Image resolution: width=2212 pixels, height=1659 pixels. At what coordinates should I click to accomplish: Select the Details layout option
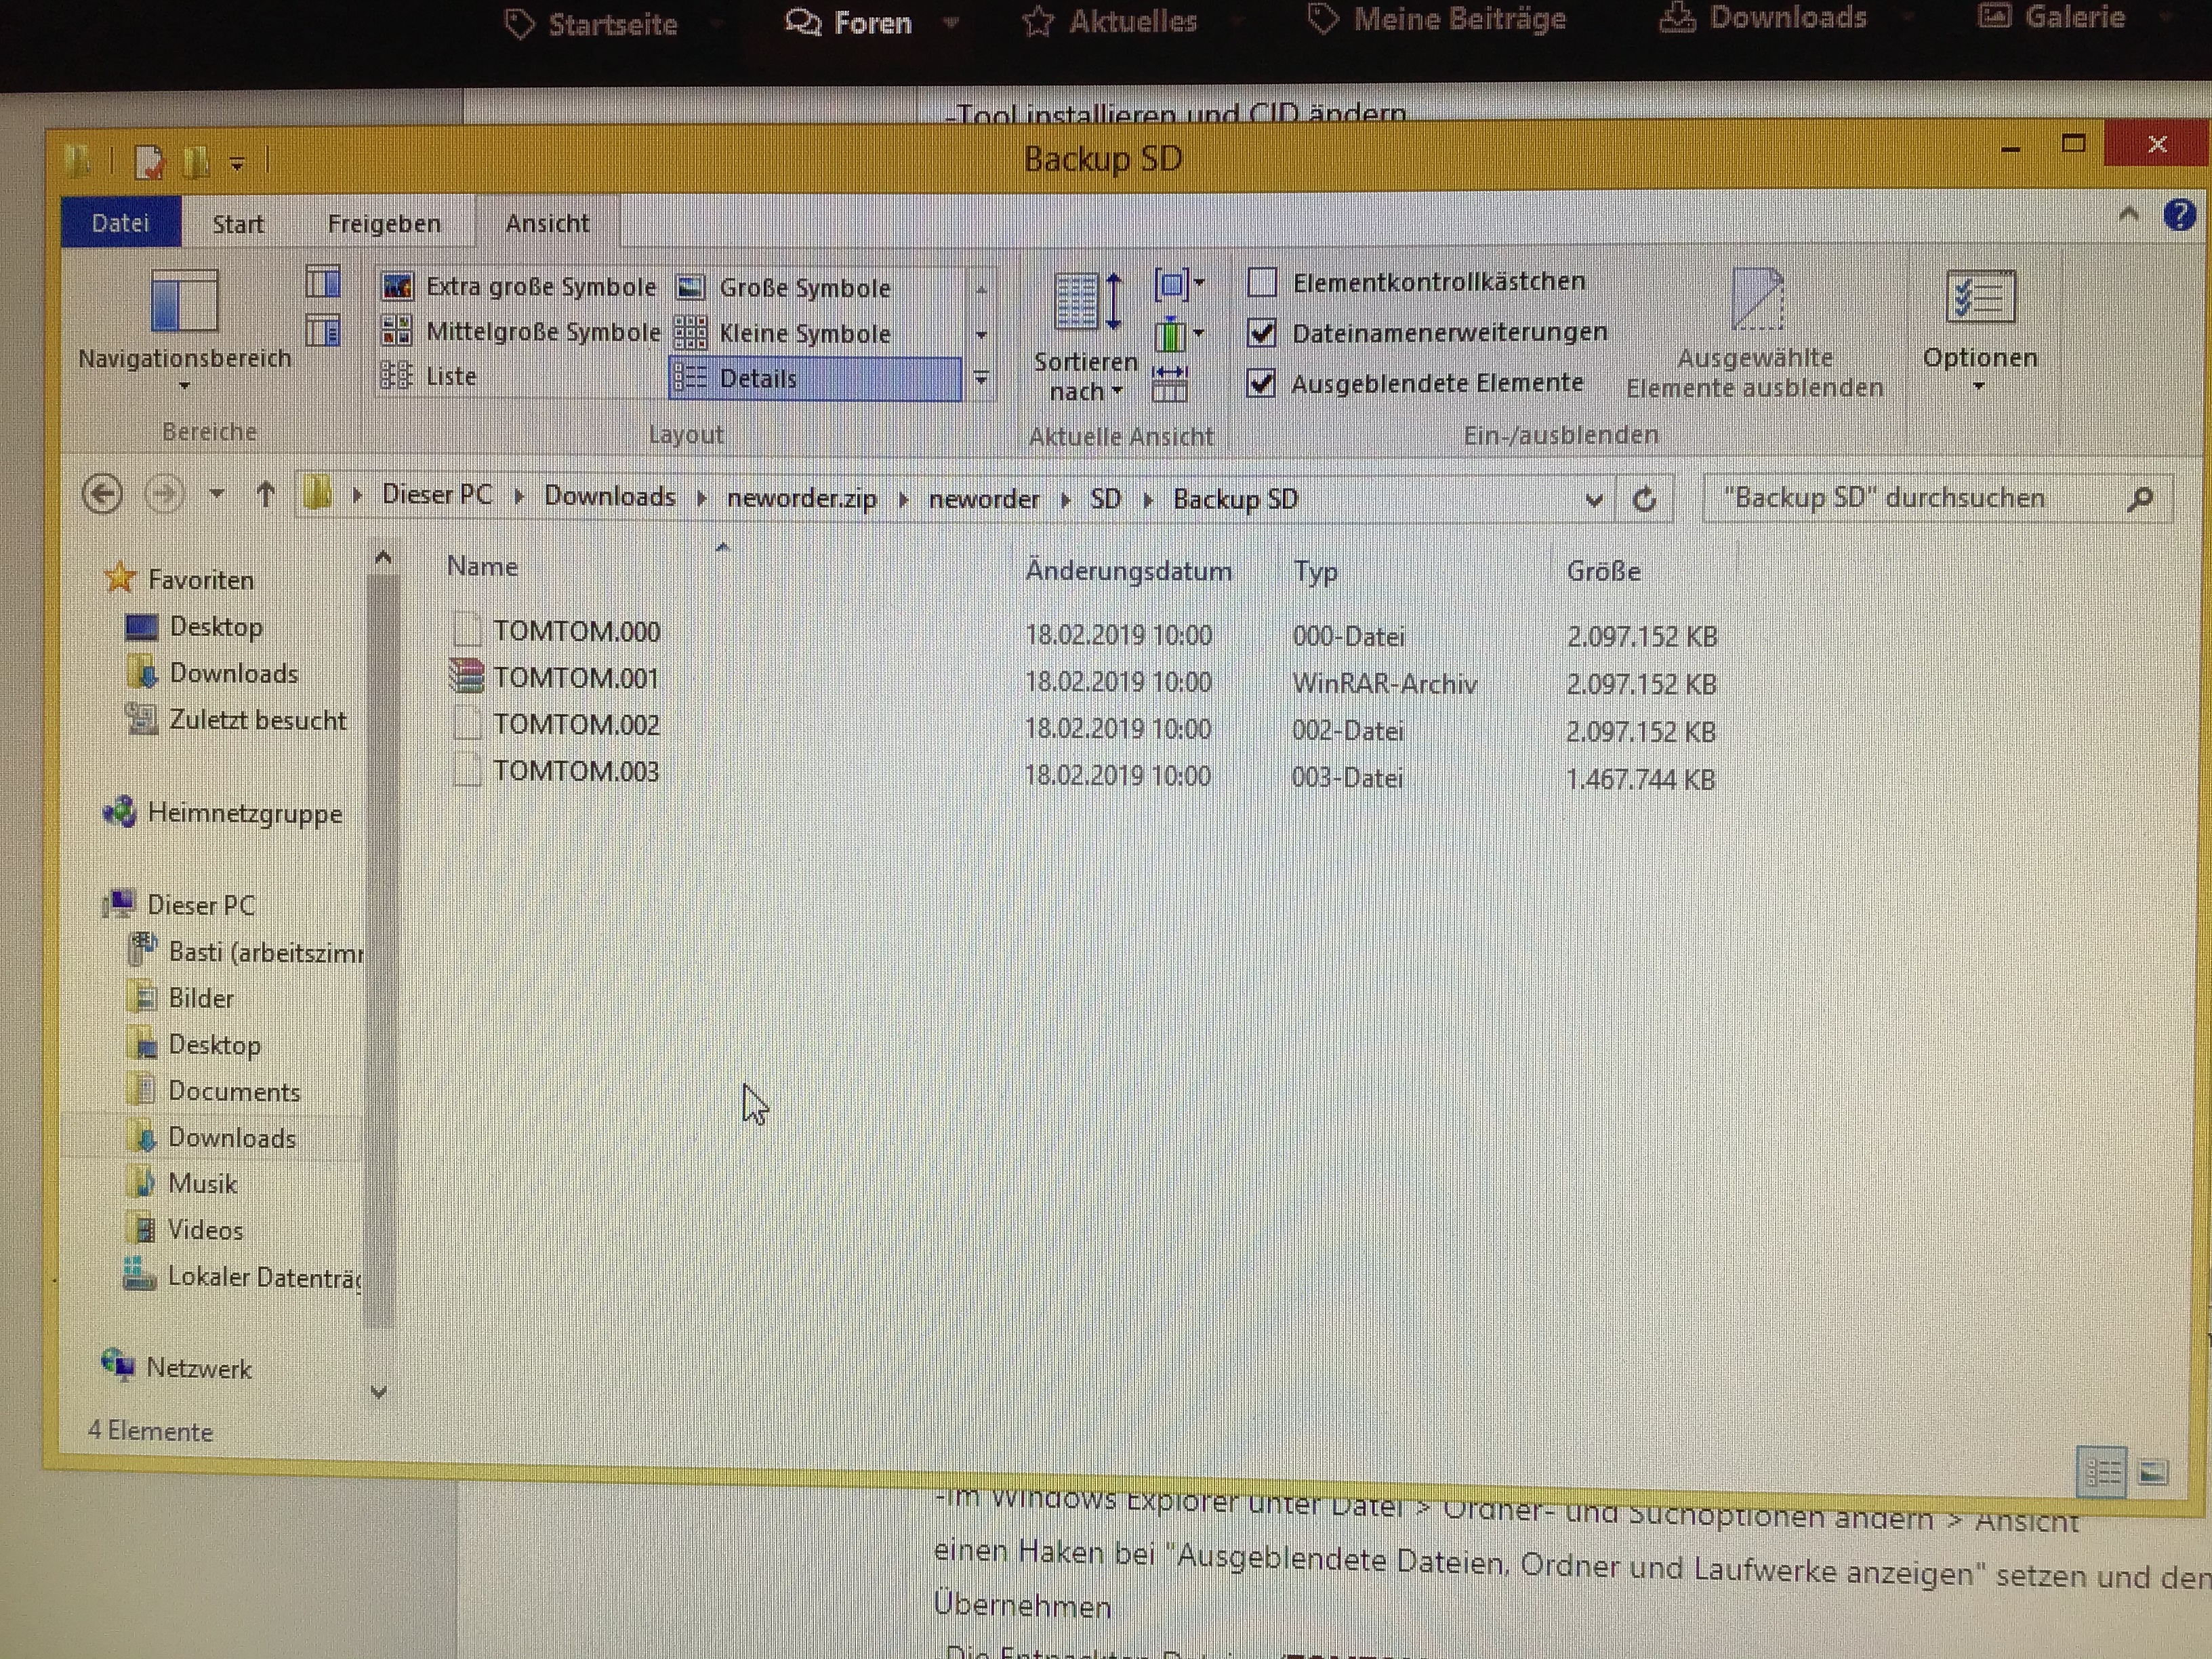point(815,378)
